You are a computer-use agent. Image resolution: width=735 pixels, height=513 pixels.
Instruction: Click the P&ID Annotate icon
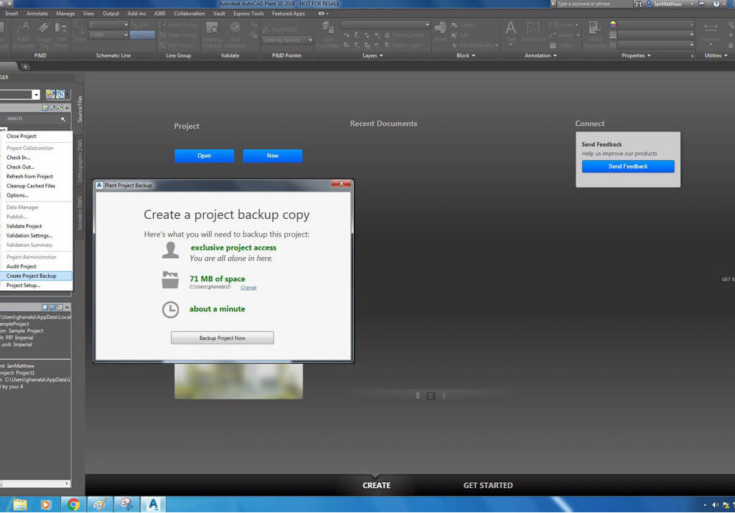23,29
